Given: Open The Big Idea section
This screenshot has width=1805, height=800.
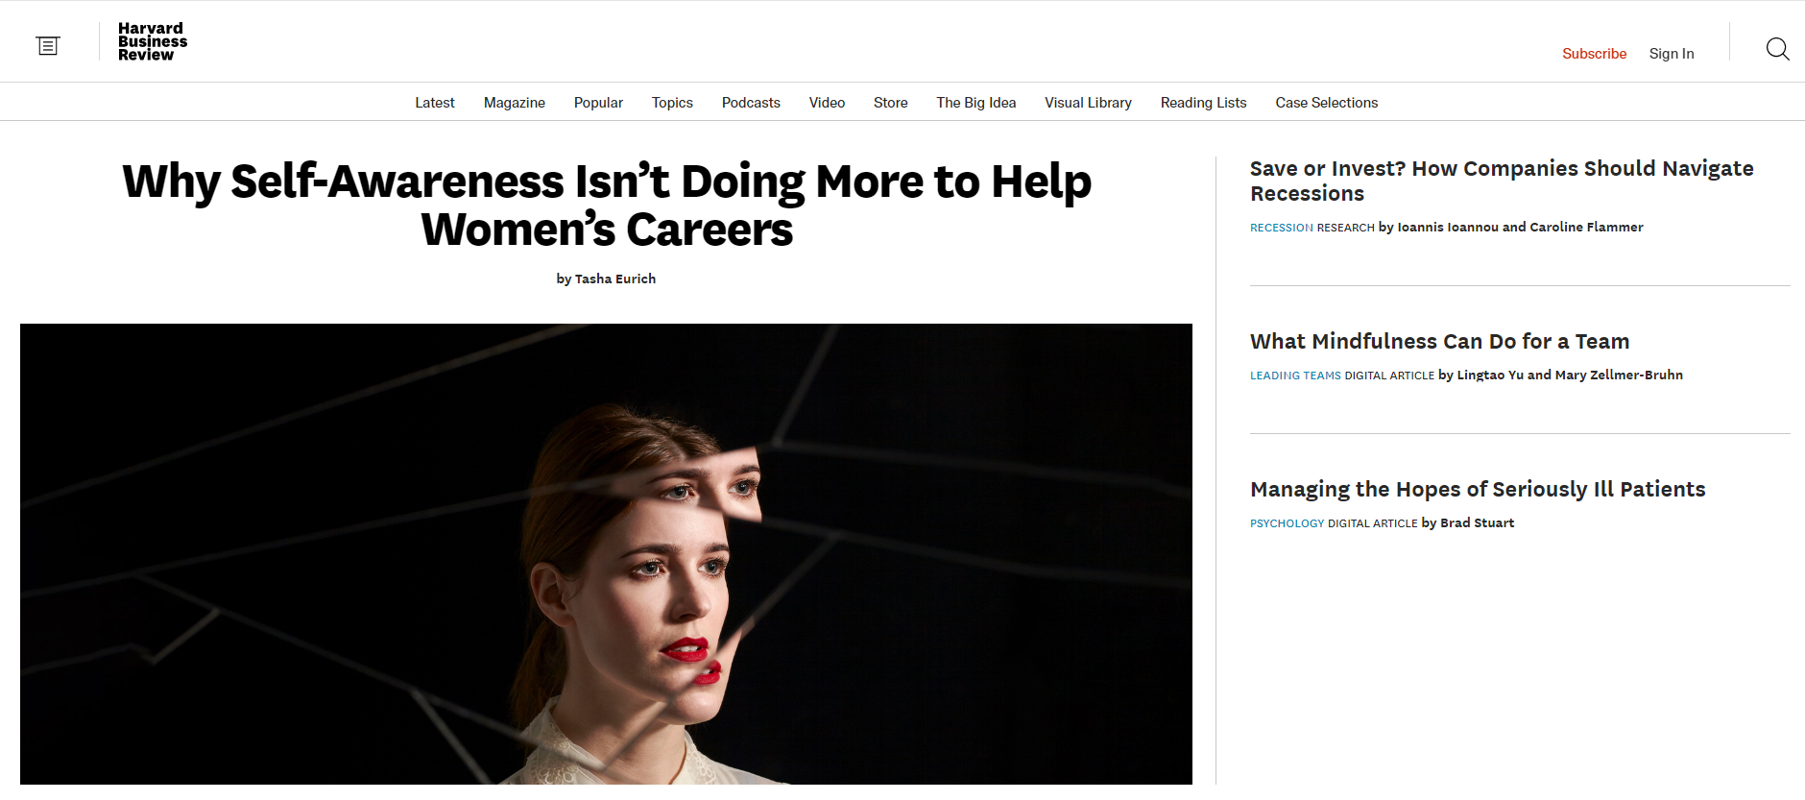Looking at the screenshot, I should coord(976,103).
